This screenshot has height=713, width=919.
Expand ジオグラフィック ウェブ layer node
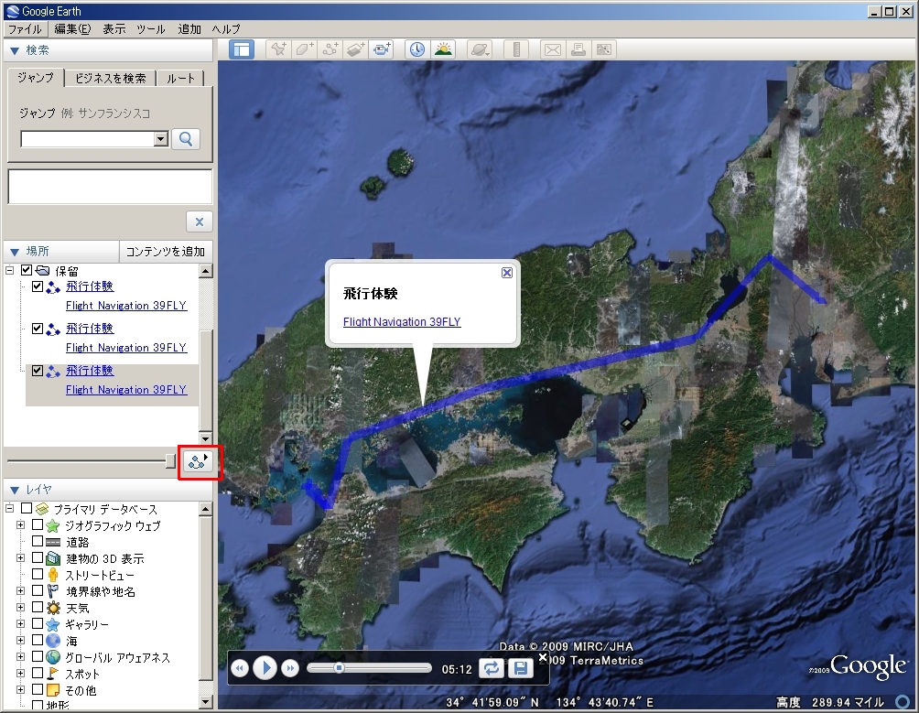(20, 525)
